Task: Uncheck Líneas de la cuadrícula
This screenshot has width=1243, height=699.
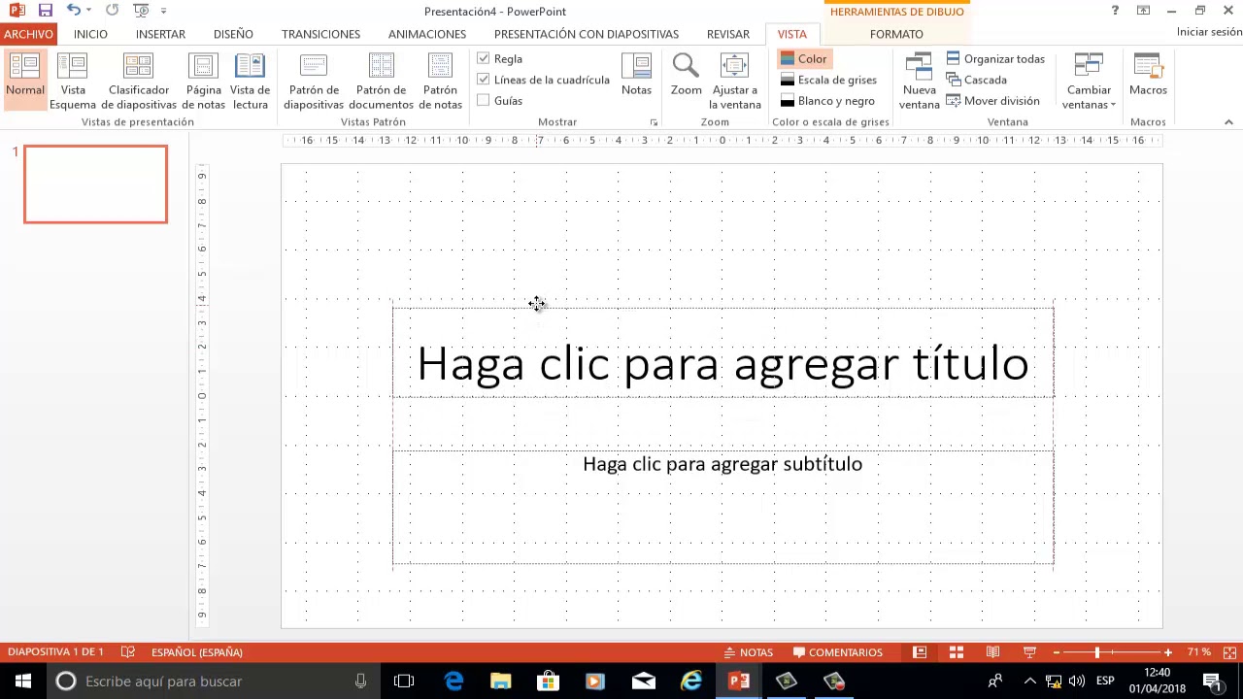Action: point(484,80)
